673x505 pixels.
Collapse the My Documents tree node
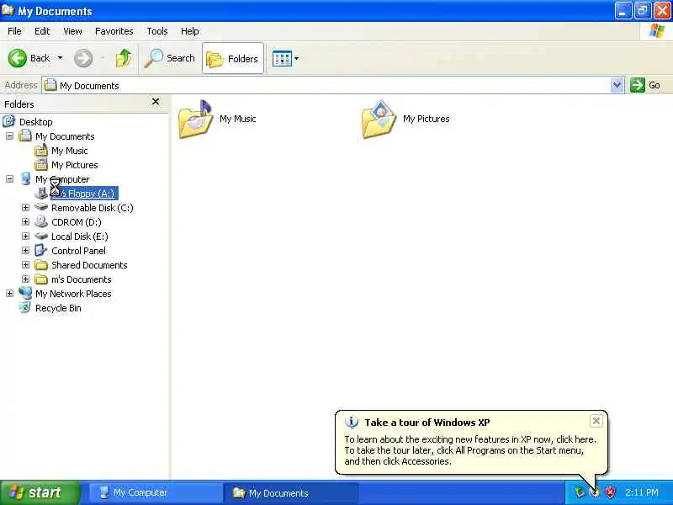click(9, 136)
